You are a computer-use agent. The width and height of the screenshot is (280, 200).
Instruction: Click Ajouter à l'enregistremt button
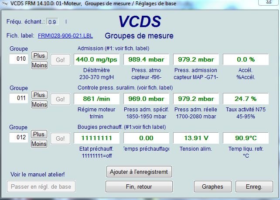tap(139, 172)
